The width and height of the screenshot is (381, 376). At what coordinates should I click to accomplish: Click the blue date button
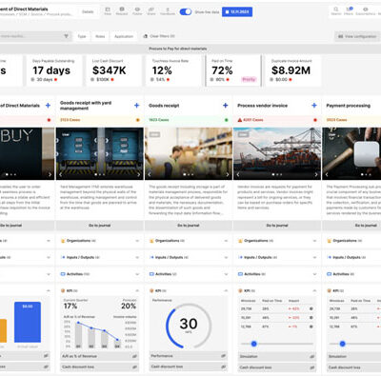[x=237, y=11]
